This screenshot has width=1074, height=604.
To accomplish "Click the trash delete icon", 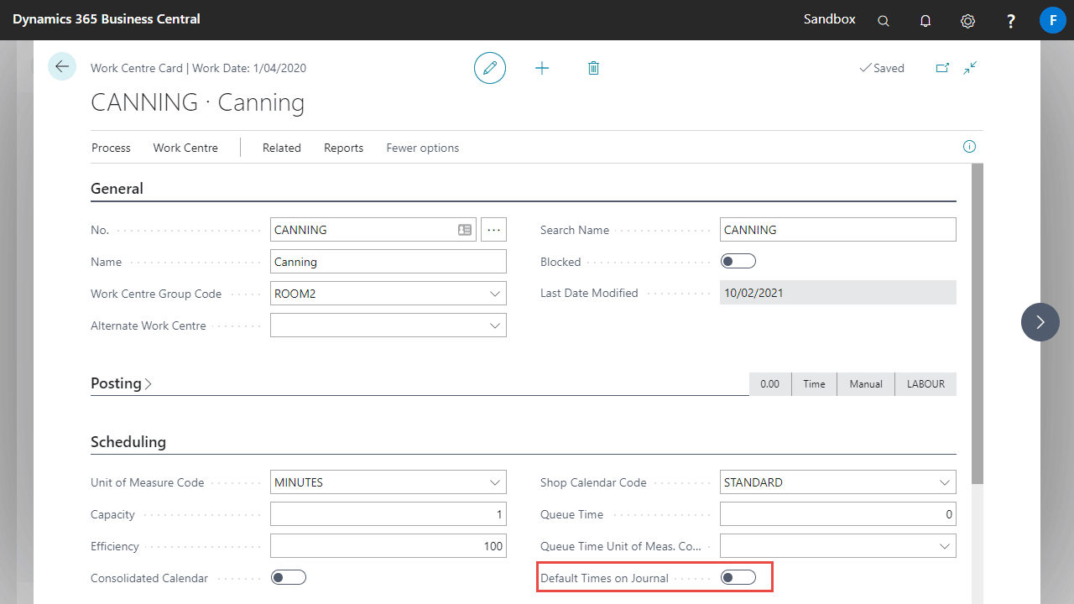I will pos(593,68).
